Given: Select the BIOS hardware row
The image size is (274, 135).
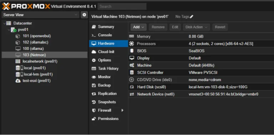Looking at the screenshot, I should (x=201, y=51).
